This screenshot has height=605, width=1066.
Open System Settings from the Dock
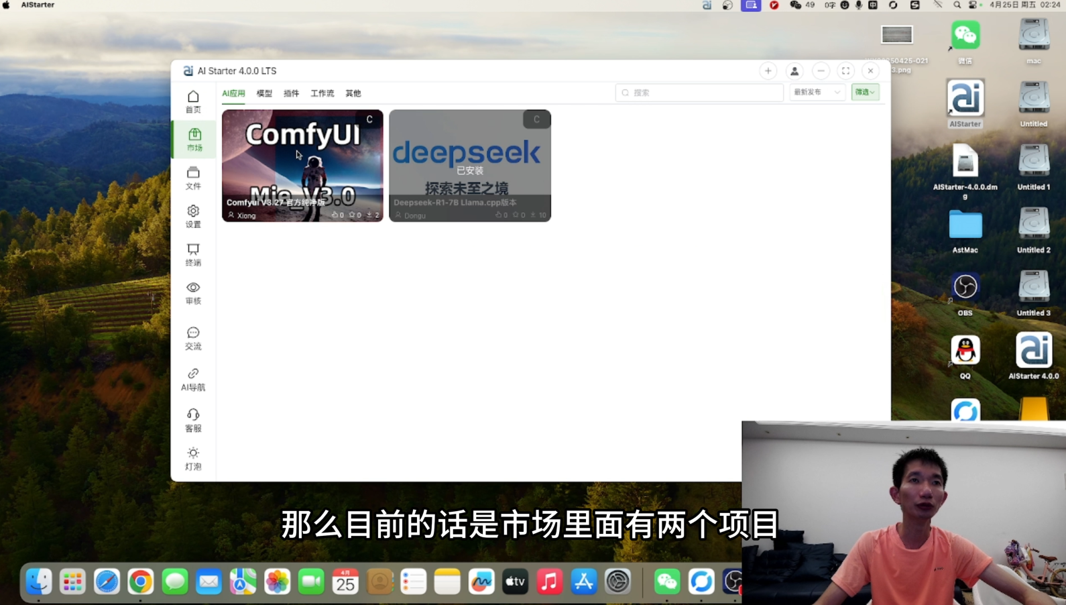[617, 582]
